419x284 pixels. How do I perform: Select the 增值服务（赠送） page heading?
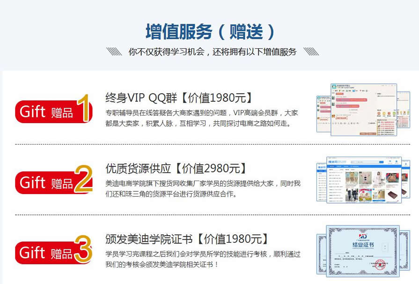209,29
